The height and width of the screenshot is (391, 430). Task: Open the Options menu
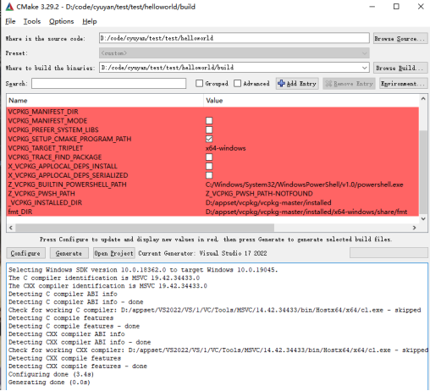61,21
